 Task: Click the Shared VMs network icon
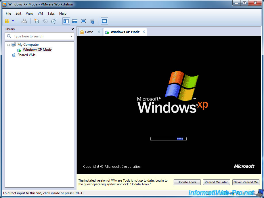point(14,55)
